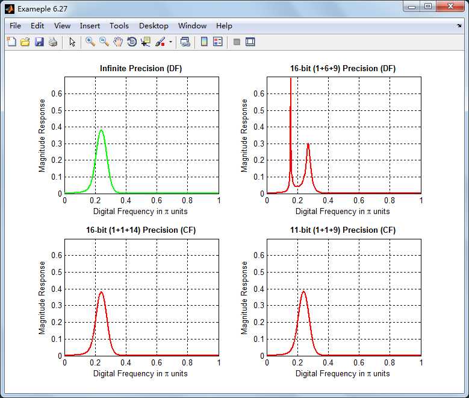Image resolution: width=469 pixels, height=398 pixels.
Task: Click the Show Plot Tools and Dock icon
Action: pos(250,42)
